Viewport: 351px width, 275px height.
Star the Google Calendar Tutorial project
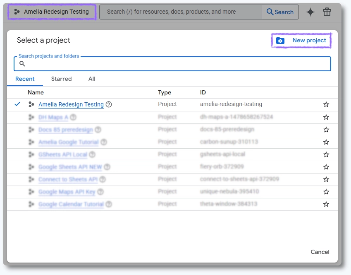[326, 204]
